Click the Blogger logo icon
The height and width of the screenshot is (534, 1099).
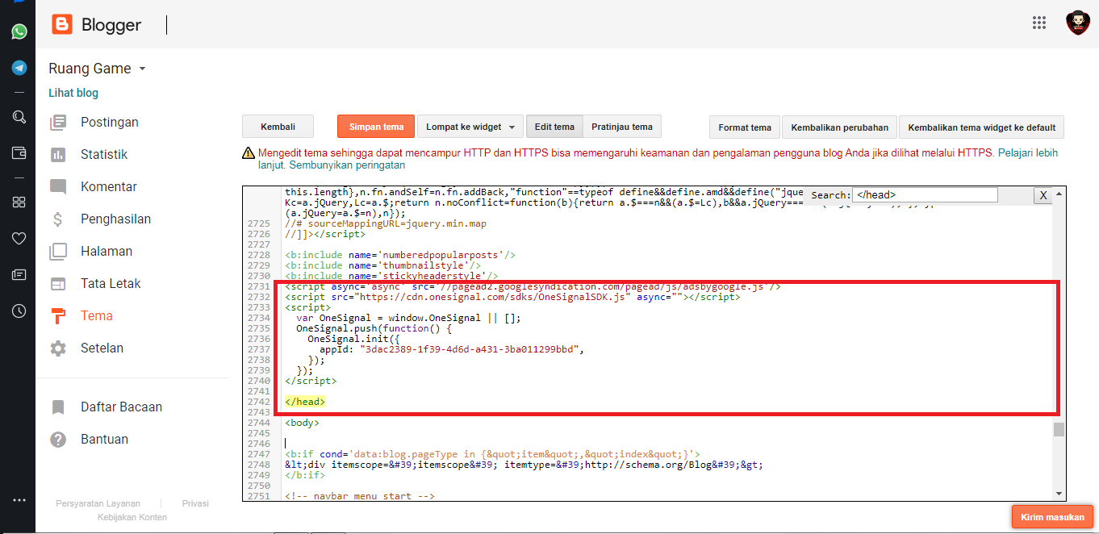click(x=62, y=25)
